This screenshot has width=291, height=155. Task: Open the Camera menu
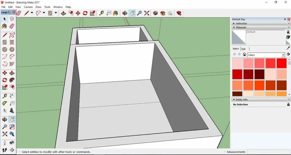[28, 7]
